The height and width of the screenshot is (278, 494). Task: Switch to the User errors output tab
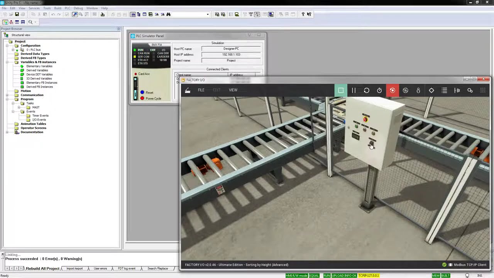coord(100,268)
